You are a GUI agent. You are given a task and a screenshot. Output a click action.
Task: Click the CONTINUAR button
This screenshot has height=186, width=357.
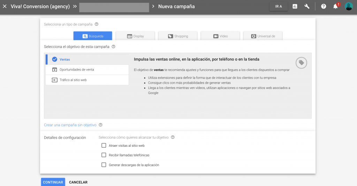53,182
